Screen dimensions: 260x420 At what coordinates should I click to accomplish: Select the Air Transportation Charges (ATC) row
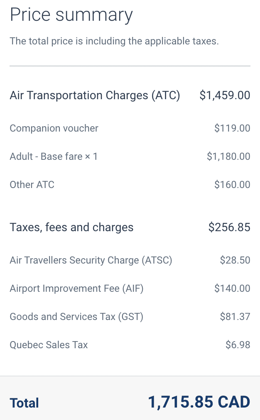pos(95,95)
